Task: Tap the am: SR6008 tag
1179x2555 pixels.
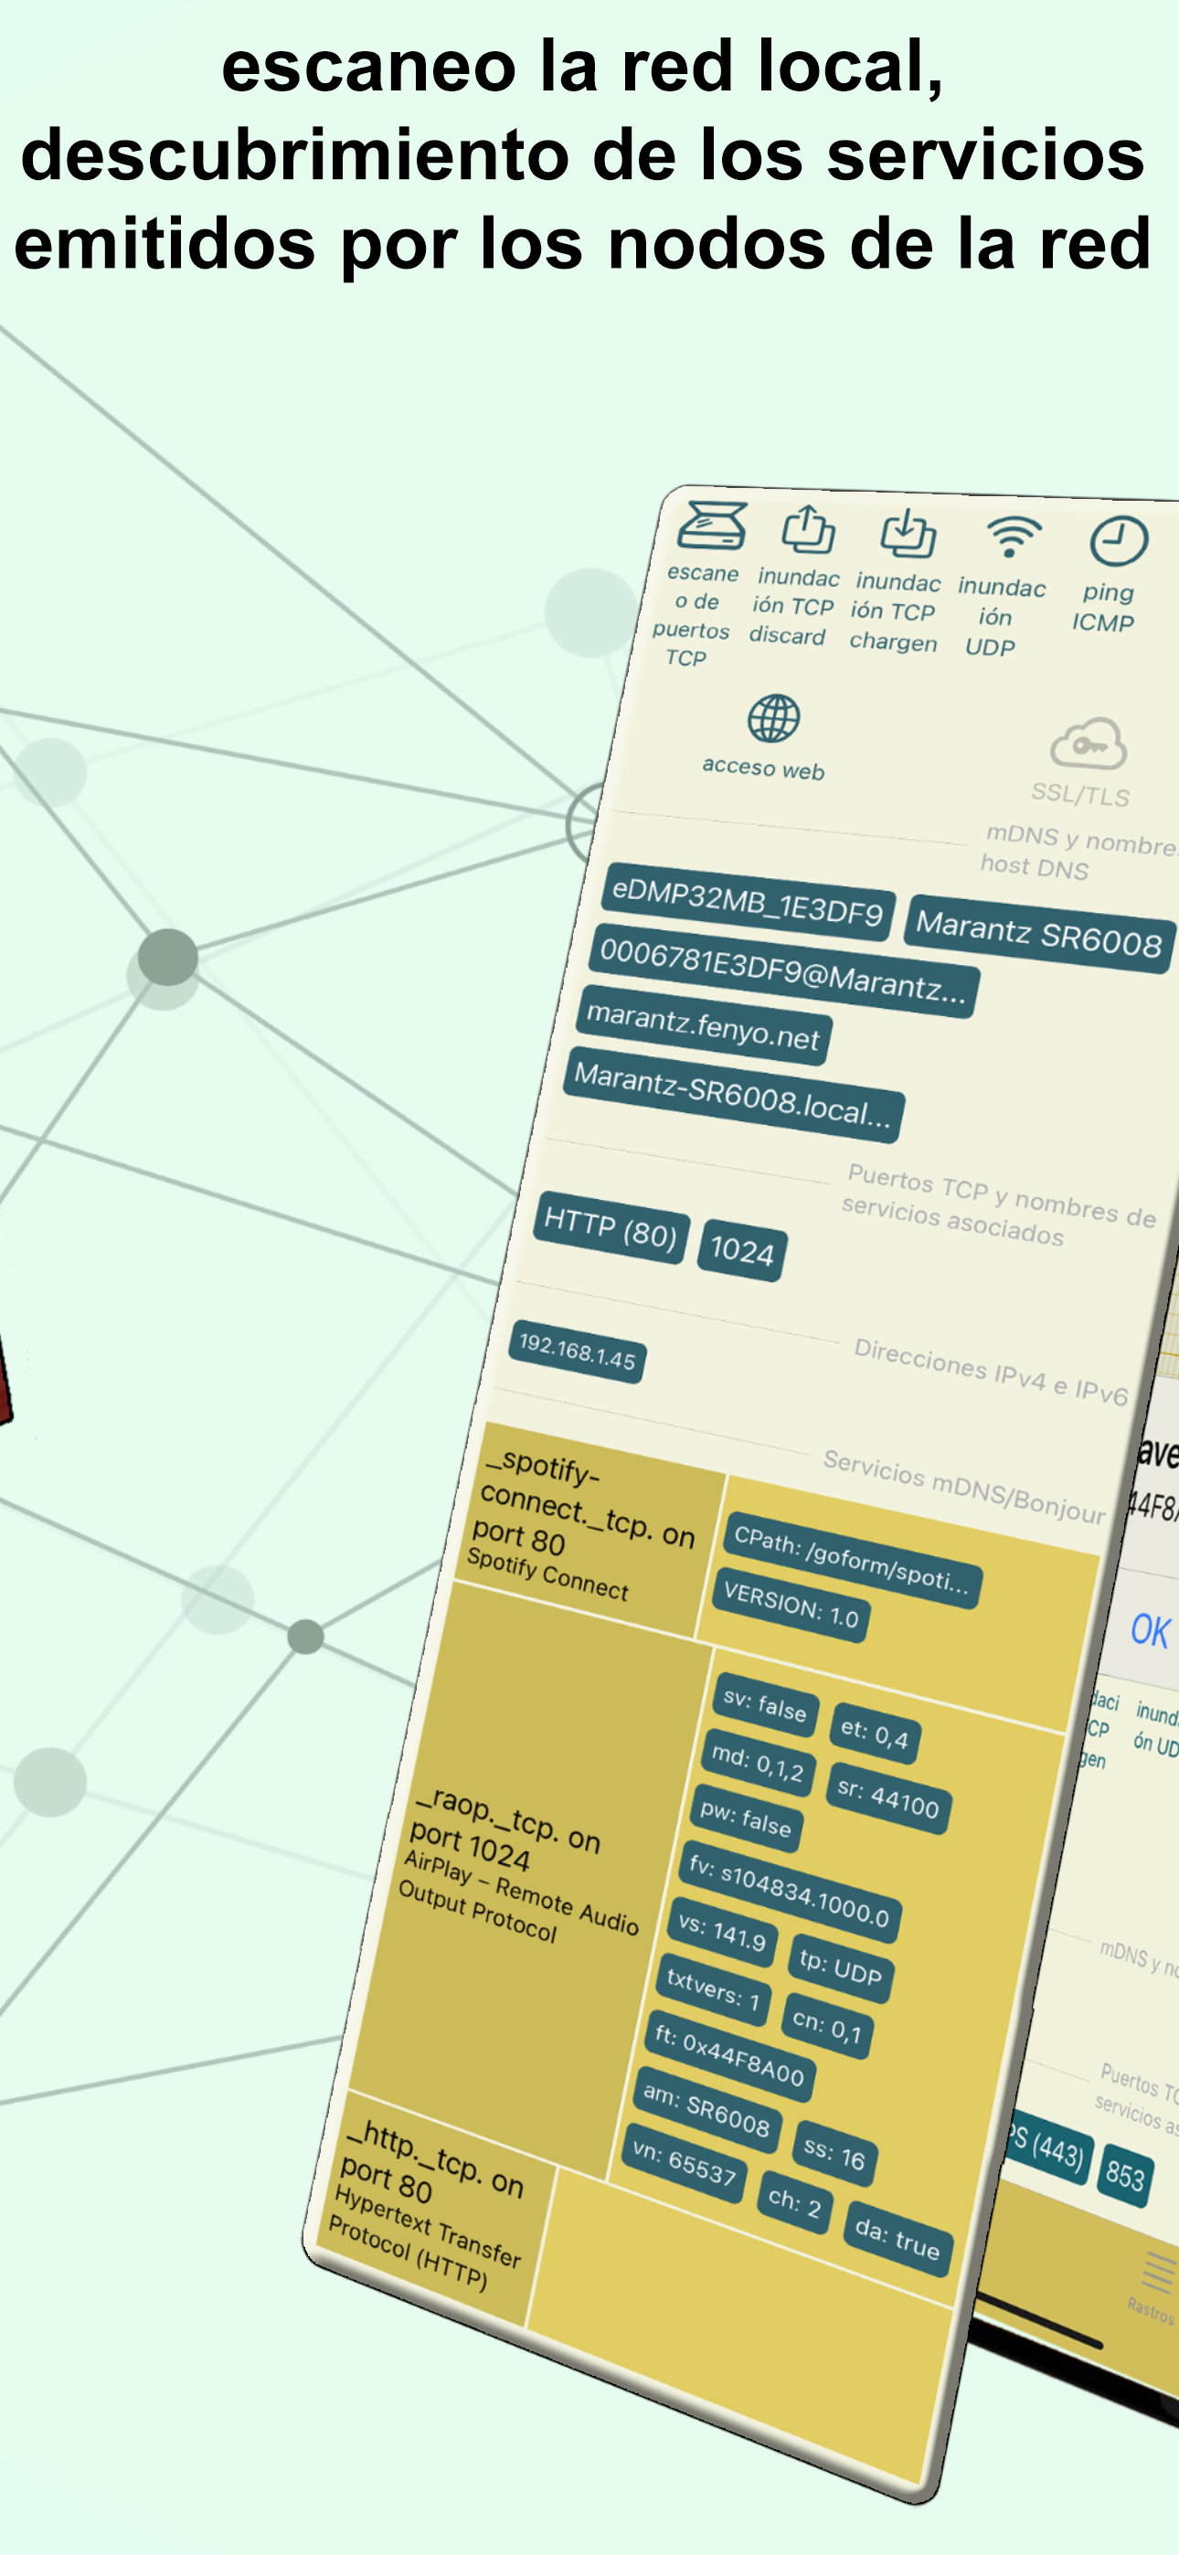Action: click(x=706, y=2109)
